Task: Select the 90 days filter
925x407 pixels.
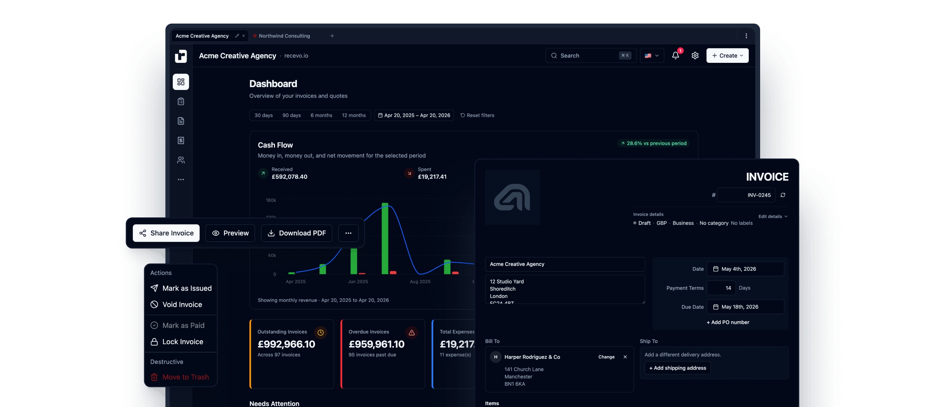Action: pyautogui.click(x=291, y=115)
